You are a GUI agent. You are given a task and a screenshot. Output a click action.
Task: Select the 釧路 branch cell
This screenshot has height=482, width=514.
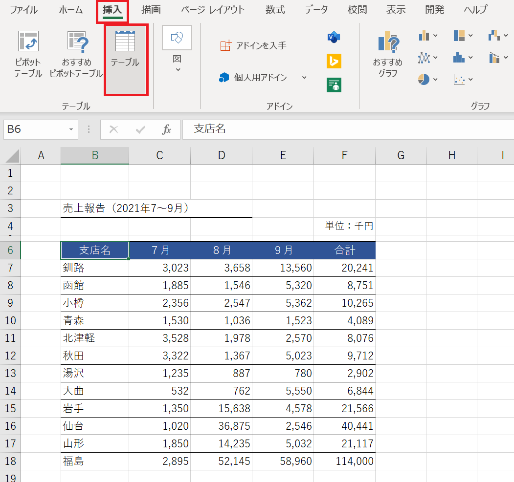pyautogui.click(x=95, y=268)
